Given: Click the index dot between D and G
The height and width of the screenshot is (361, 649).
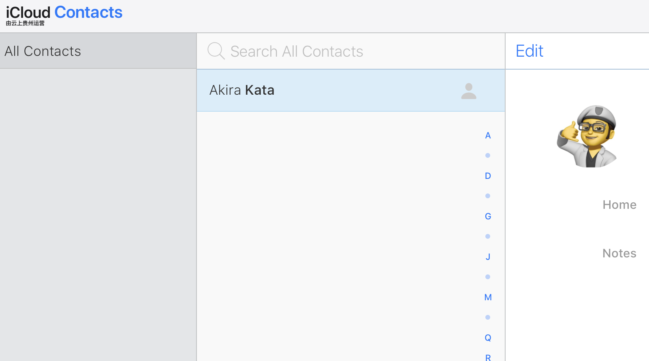Looking at the screenshot, I should (488, 196).
